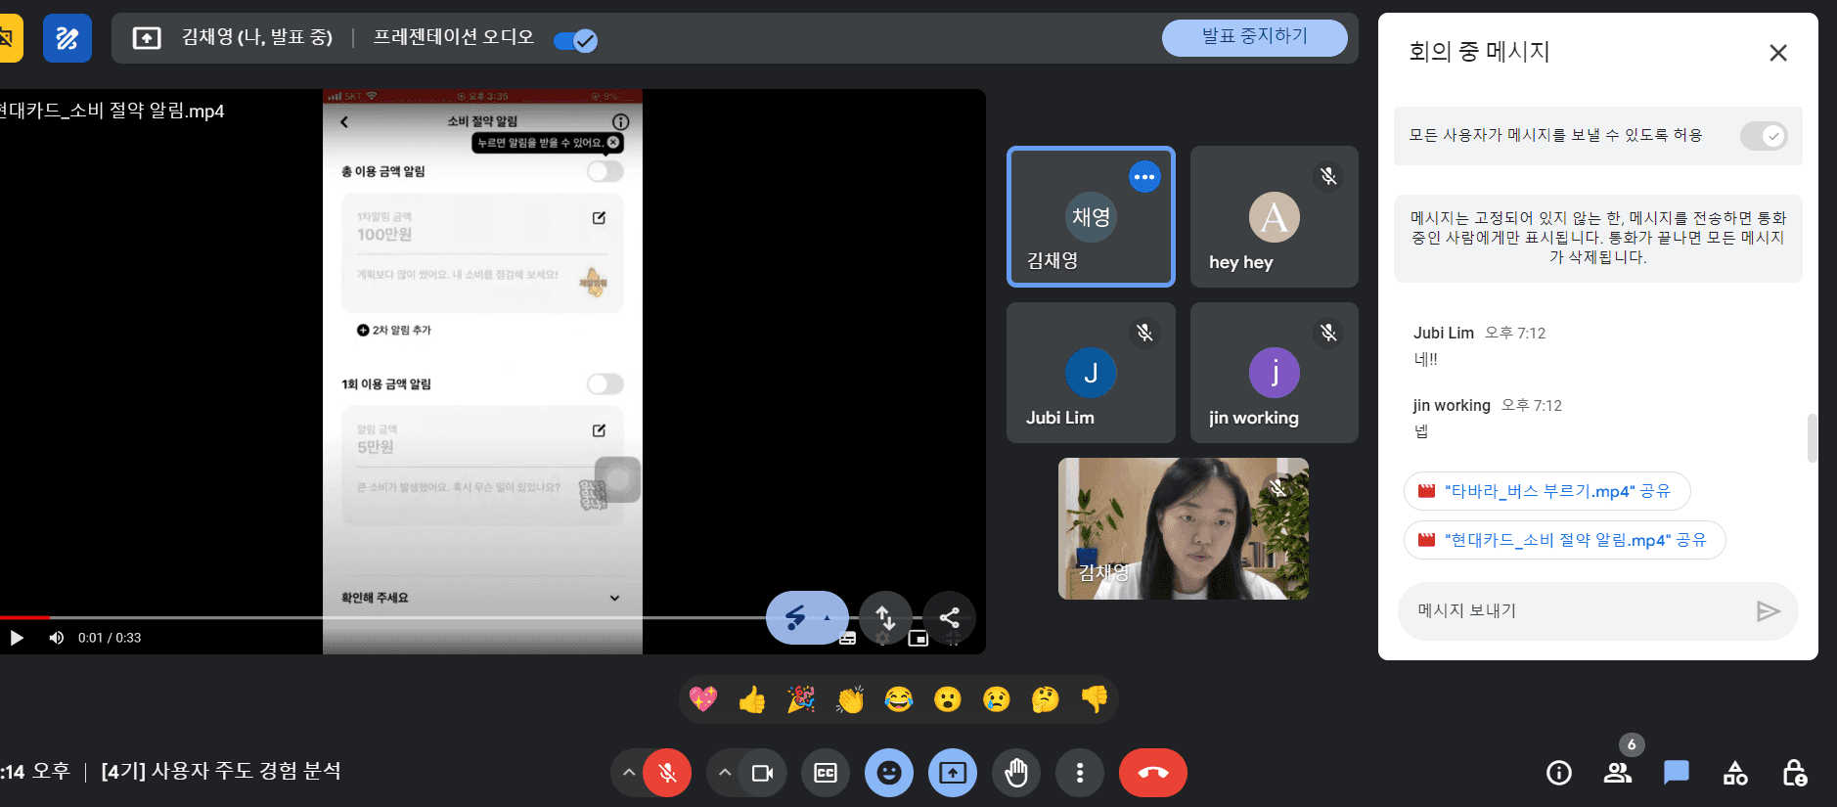Toggle the chat messages panel icon

click(1677, 773)
